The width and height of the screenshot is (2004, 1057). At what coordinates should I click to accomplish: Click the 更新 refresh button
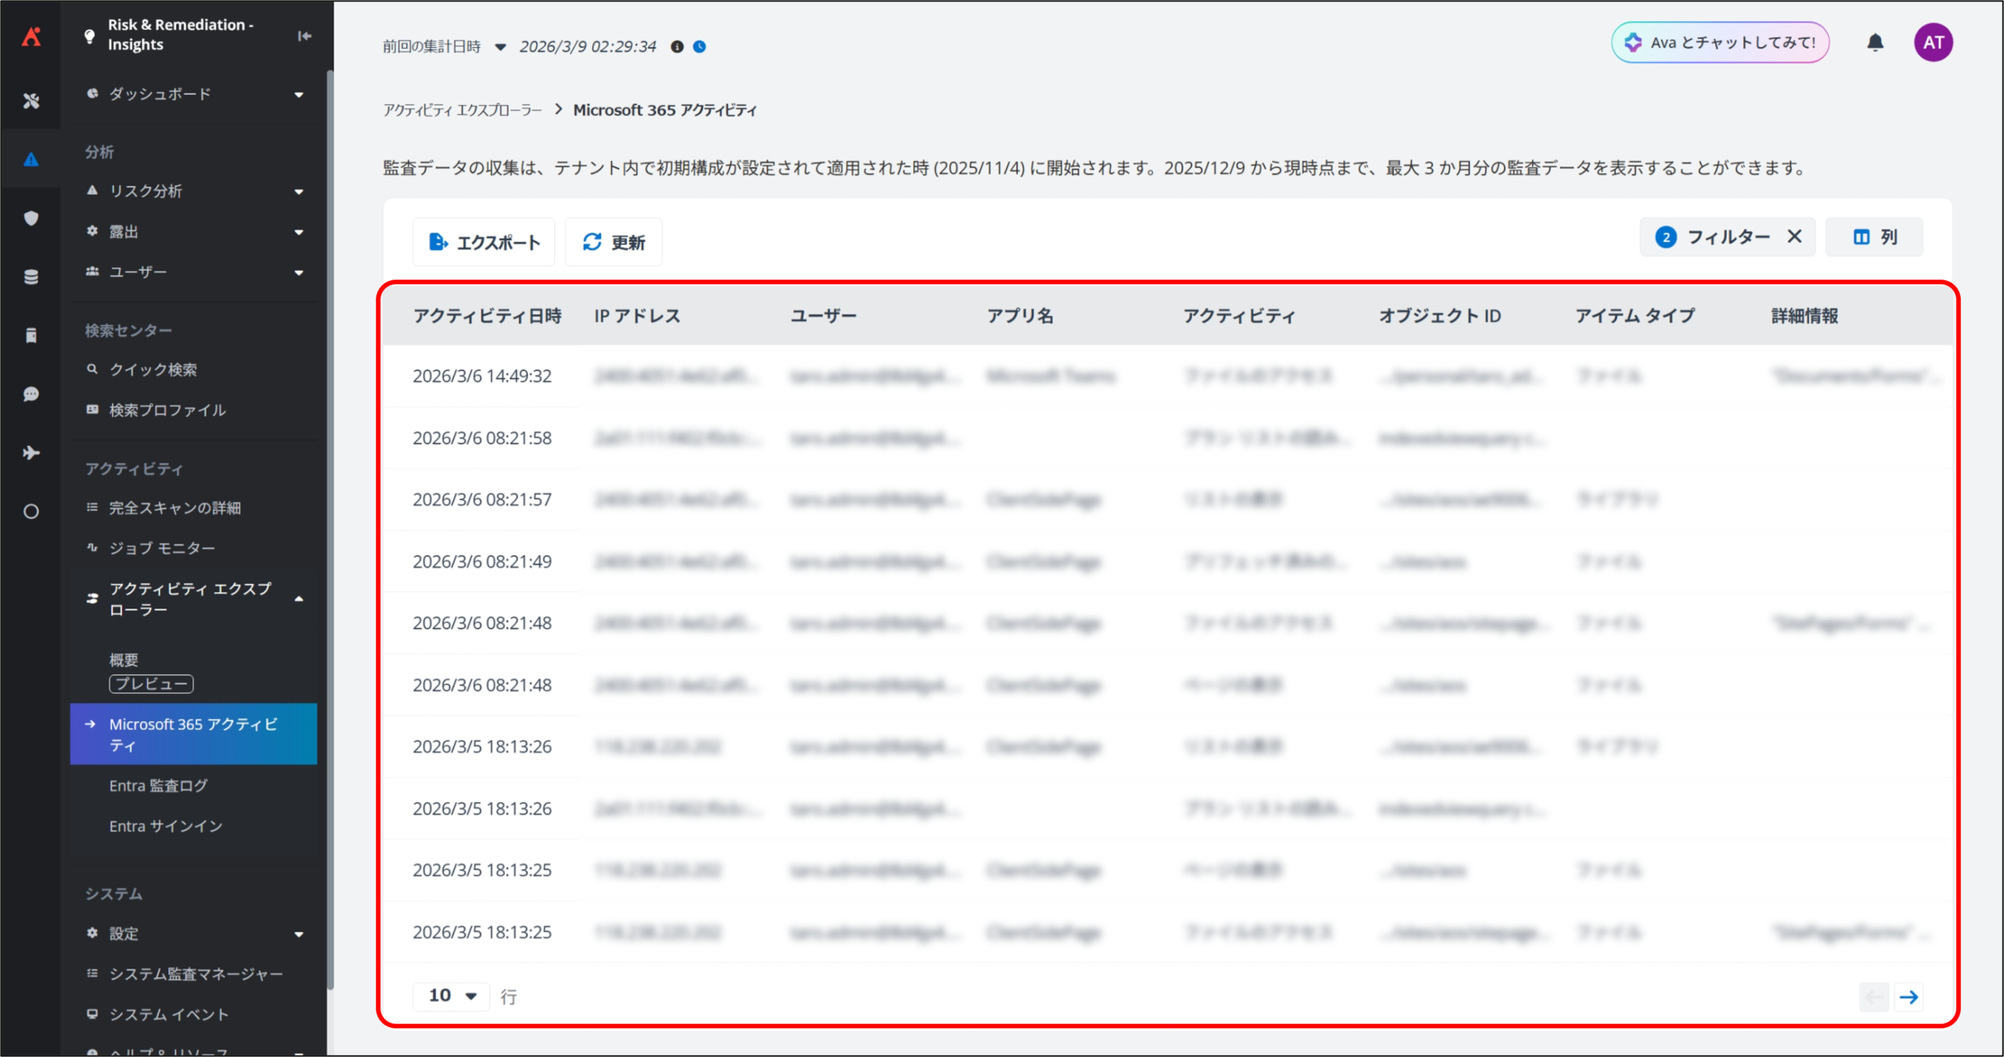pos(614,242)
